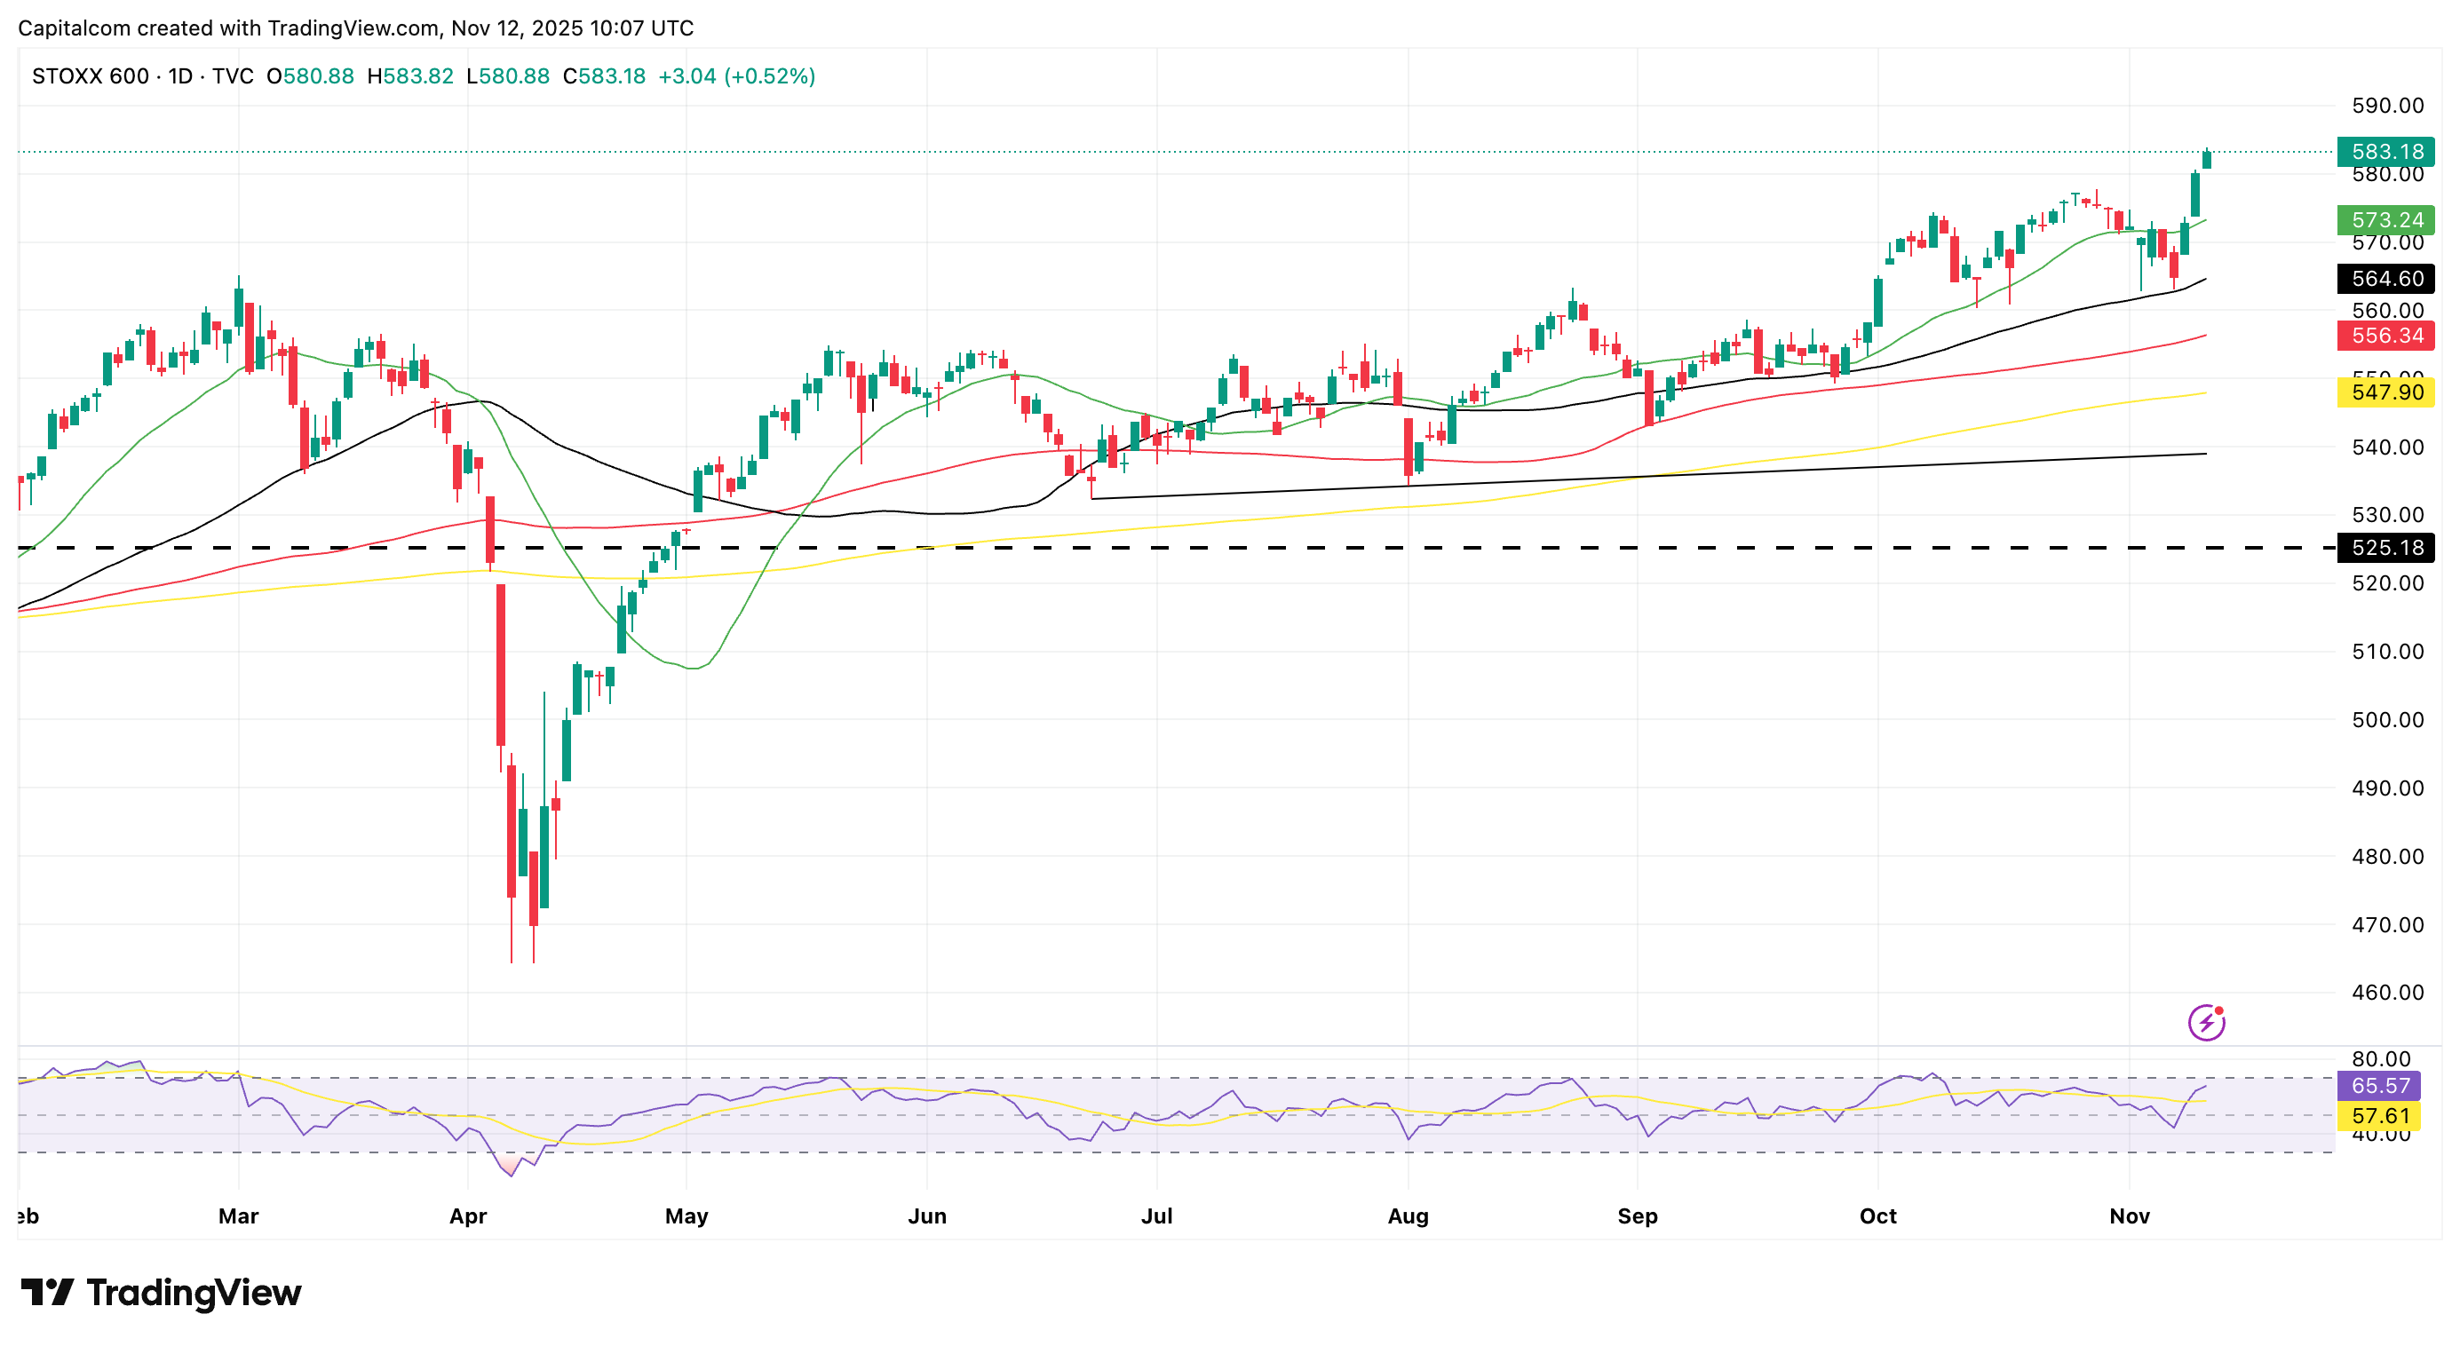The height and width of the screenshot is (1346, 2460).
Task: Click the purple lightning bolt icon
Action: [x=2206, y=1023]
